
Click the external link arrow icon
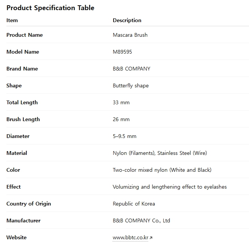[151, 238]
